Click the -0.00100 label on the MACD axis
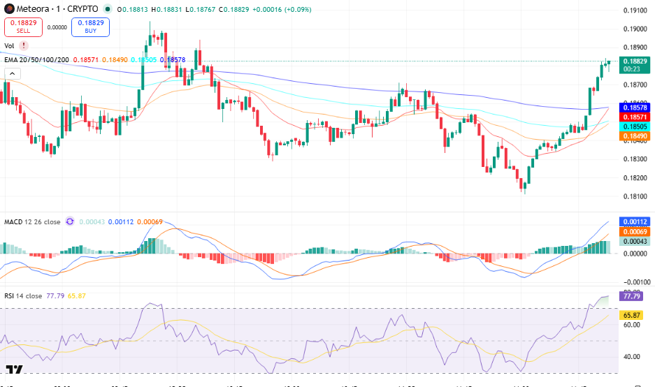Screen dimensions: 655x387 point(637,282)
